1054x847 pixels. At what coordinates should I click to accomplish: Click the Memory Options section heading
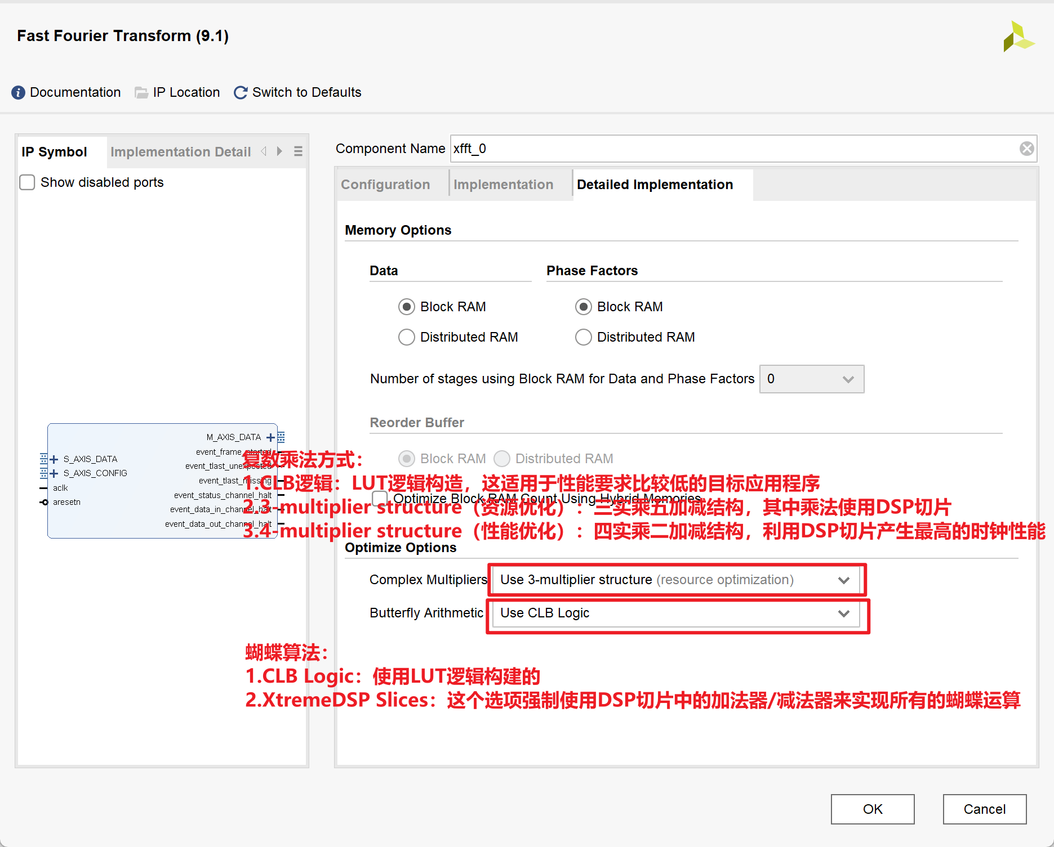click(398, 230)
